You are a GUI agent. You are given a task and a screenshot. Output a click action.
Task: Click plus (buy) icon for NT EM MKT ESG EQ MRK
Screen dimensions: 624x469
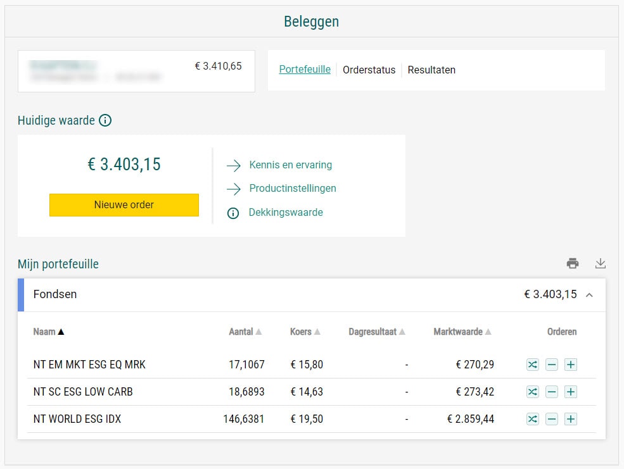[x=571, y=365]
